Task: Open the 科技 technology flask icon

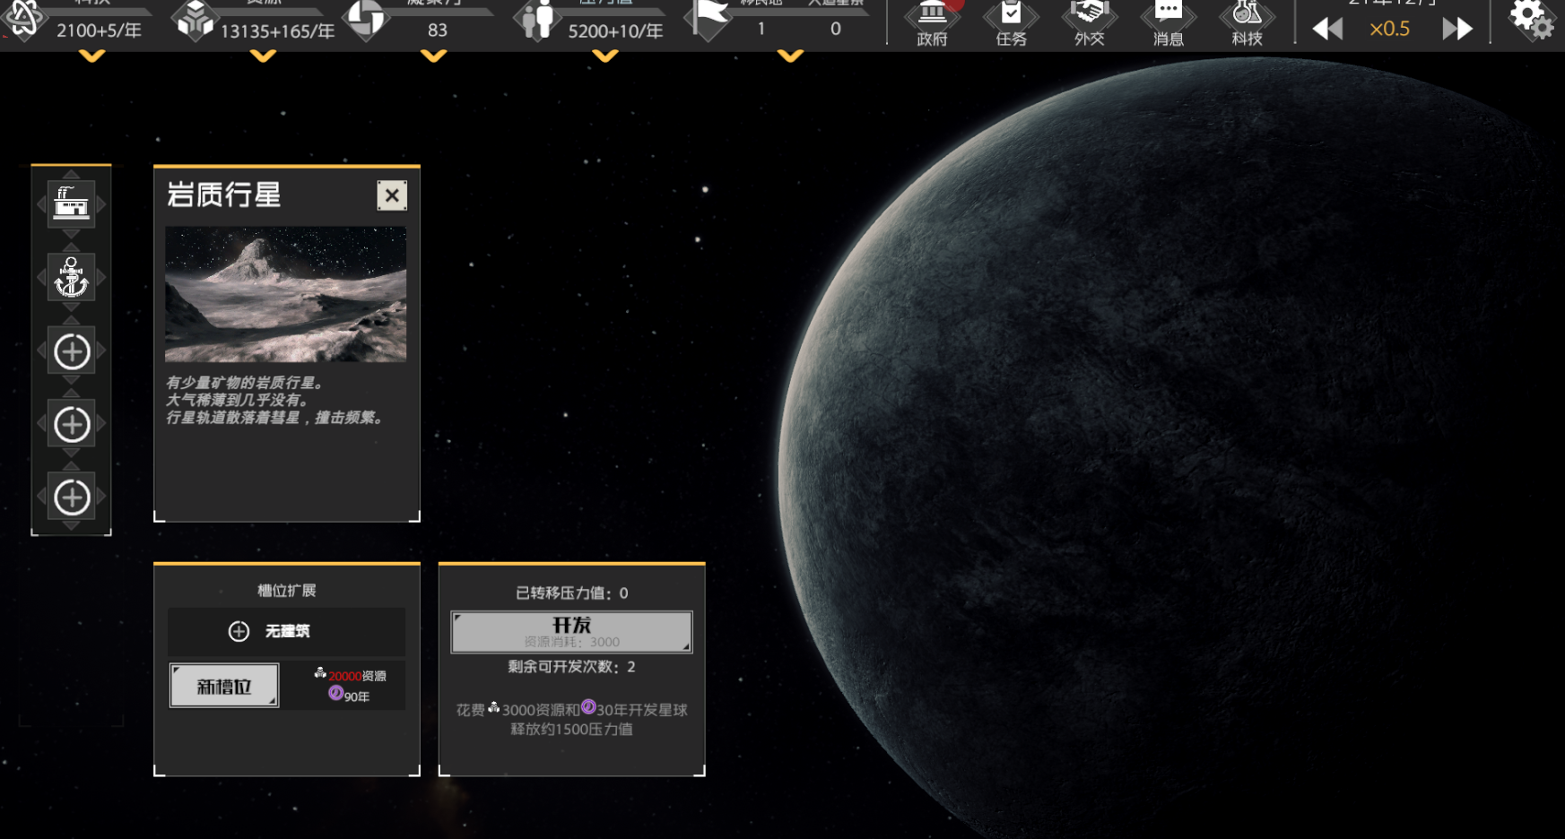Action: (1247, 23)
